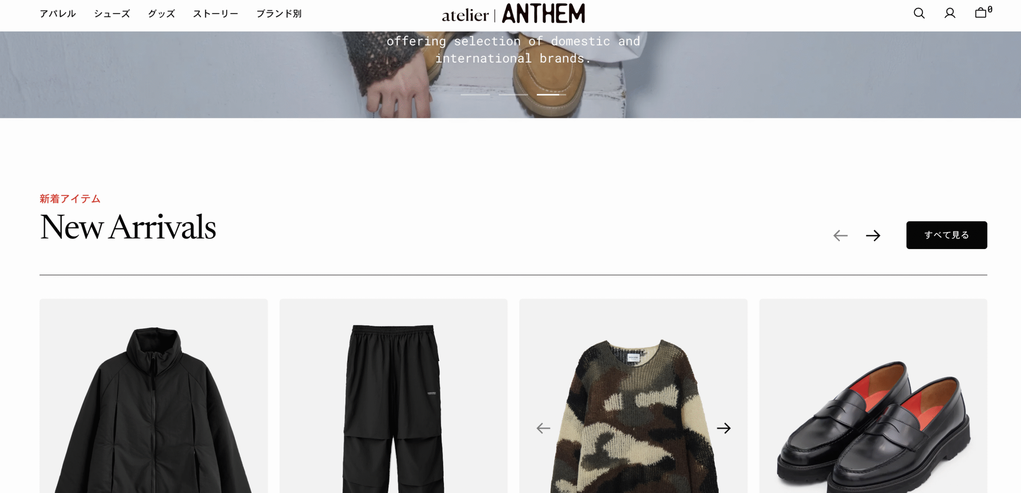Viewport: 1021px width, 493px height.
Task: Open the black puffer jacket product
Action: click(x=154, y=396)
